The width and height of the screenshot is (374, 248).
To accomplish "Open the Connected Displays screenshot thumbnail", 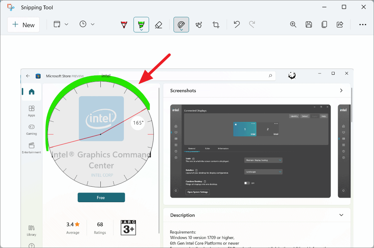I will point(250,151).
